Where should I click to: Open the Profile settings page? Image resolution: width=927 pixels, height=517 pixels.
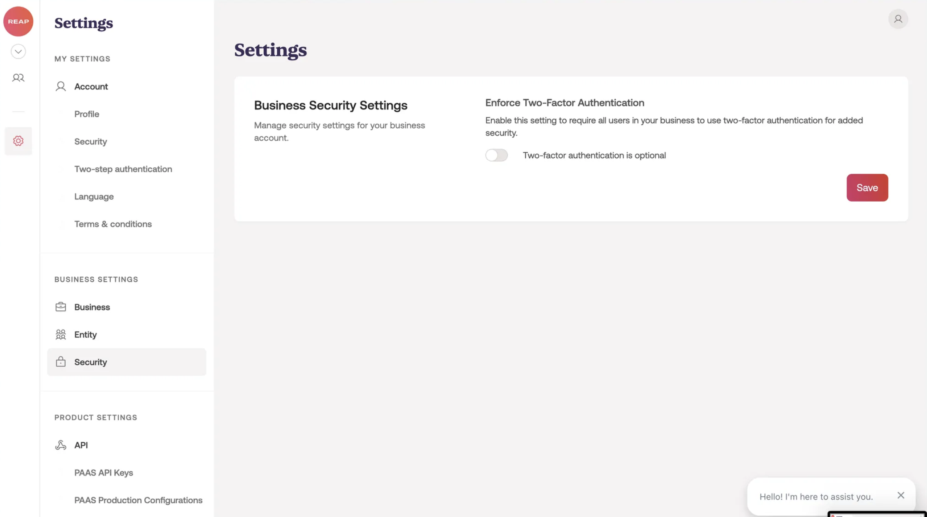(87, 114)
